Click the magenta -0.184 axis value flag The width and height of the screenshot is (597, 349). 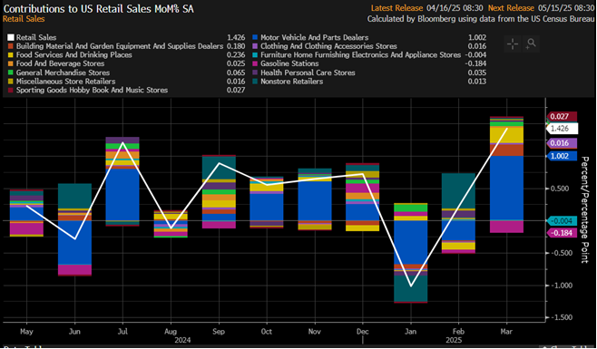[562, 233]
